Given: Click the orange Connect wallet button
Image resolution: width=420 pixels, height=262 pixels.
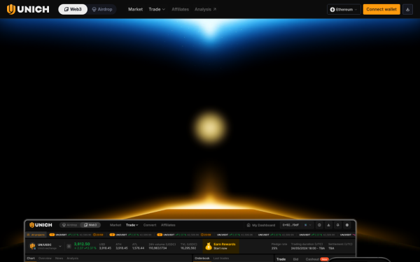Looking at the screenshot, I should coord(381,9).
